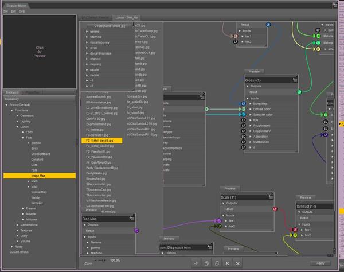Expand the wrap parameter in top brick
344x272 pixels.
pyautogui.click(x=87, y=48)
